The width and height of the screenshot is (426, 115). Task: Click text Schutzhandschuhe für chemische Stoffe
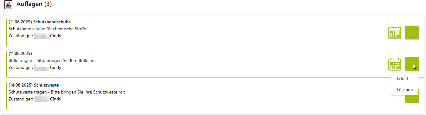tap(47, 29)
